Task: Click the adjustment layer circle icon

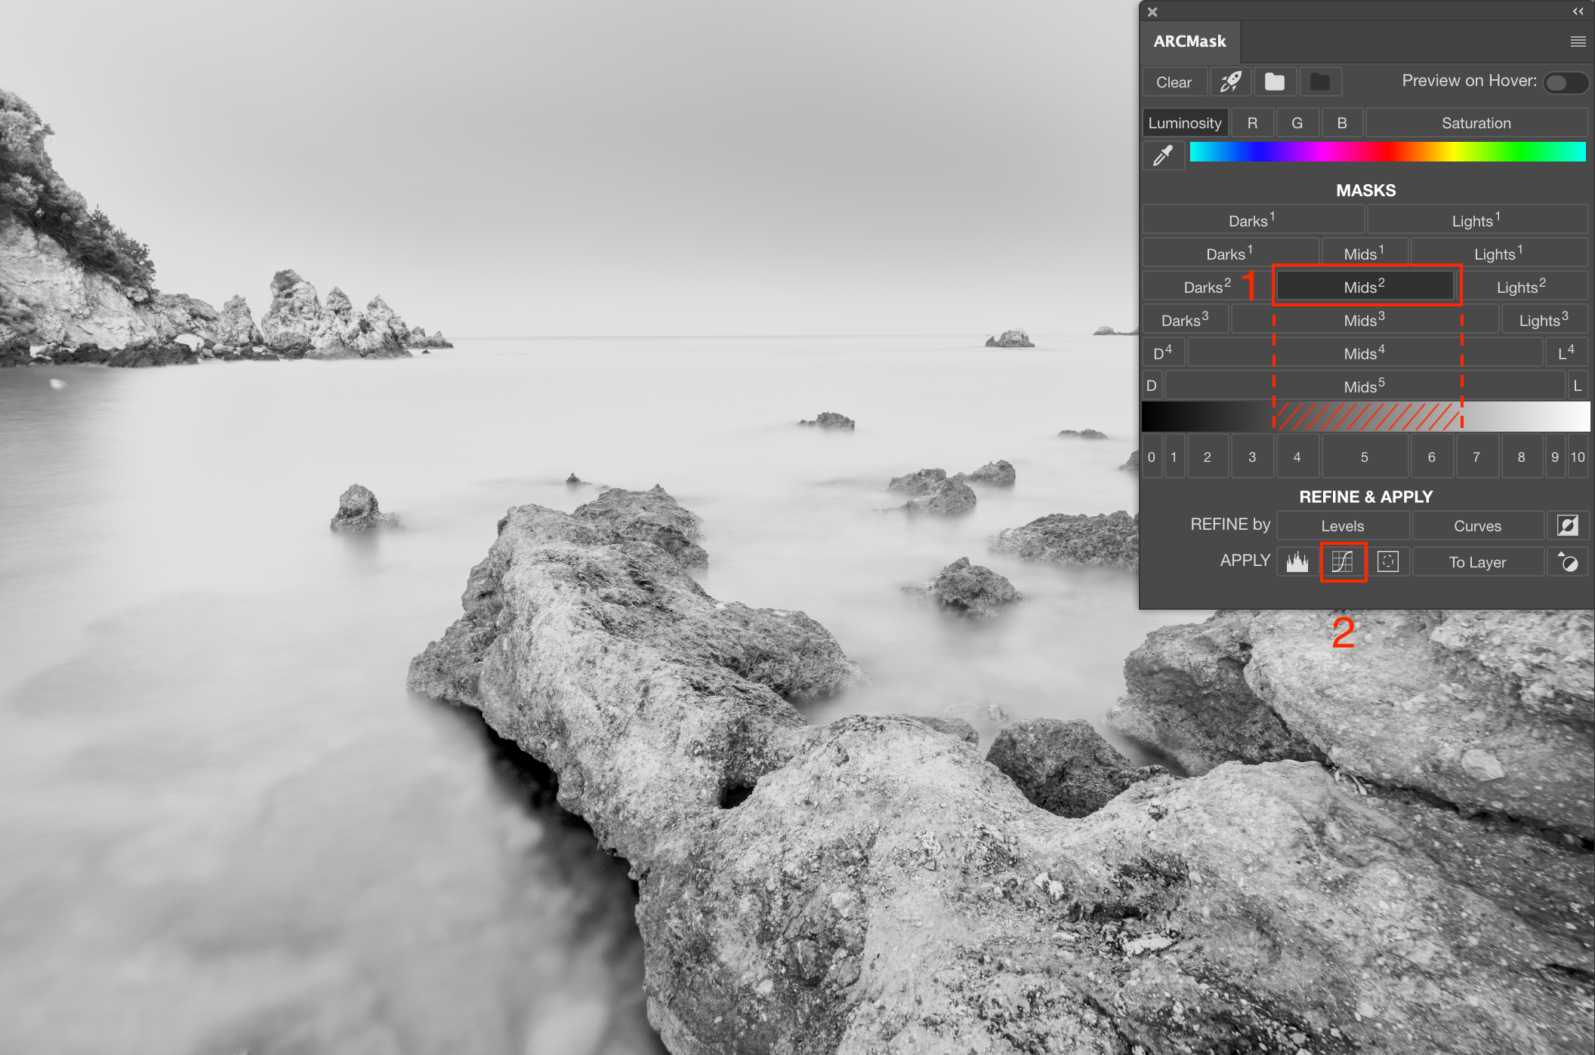Action: pyautogui.click(x=1568, y=561)
